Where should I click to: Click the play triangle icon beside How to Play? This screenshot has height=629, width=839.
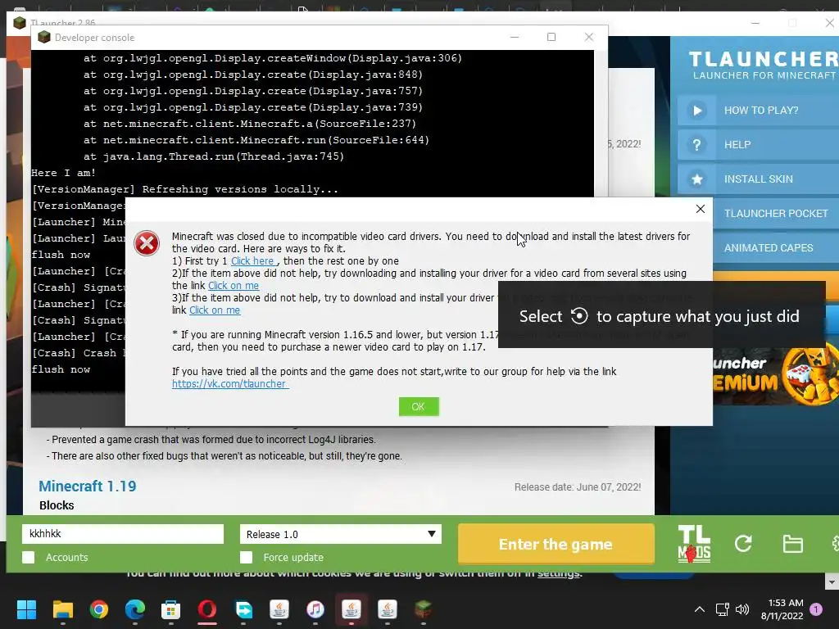696,111
